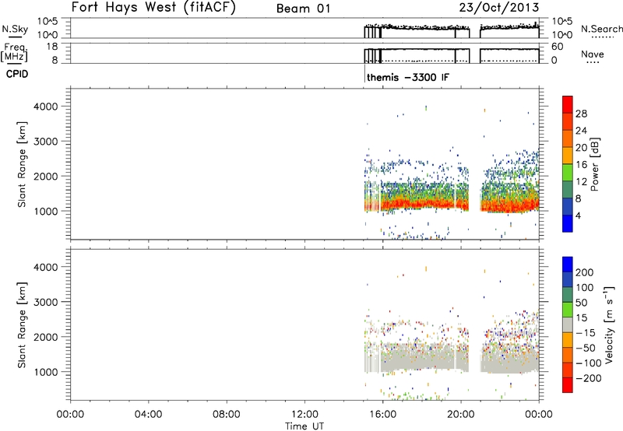This screenshot has height=431, width=623.
Task: Click the 'Power [dB]' color bar label
Action: point(594,164)
